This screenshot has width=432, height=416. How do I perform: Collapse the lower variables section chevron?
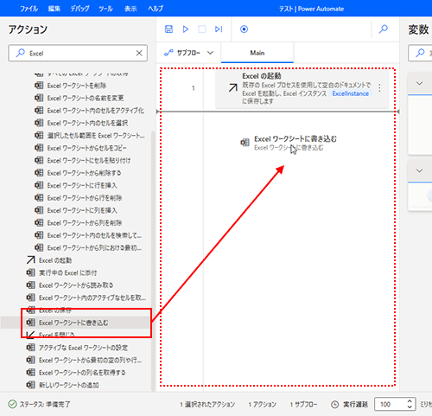click(x=420, y=170)
